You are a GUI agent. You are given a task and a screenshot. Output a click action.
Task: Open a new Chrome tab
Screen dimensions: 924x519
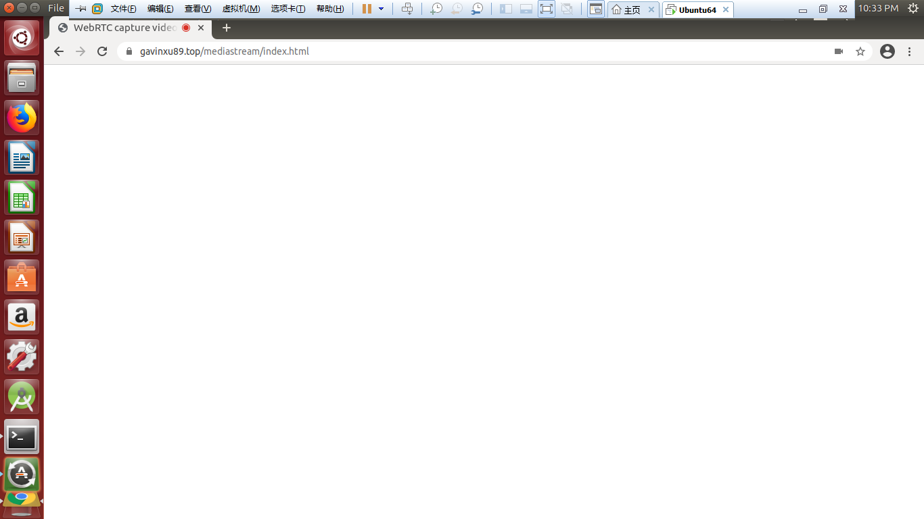tap(227, 28)
